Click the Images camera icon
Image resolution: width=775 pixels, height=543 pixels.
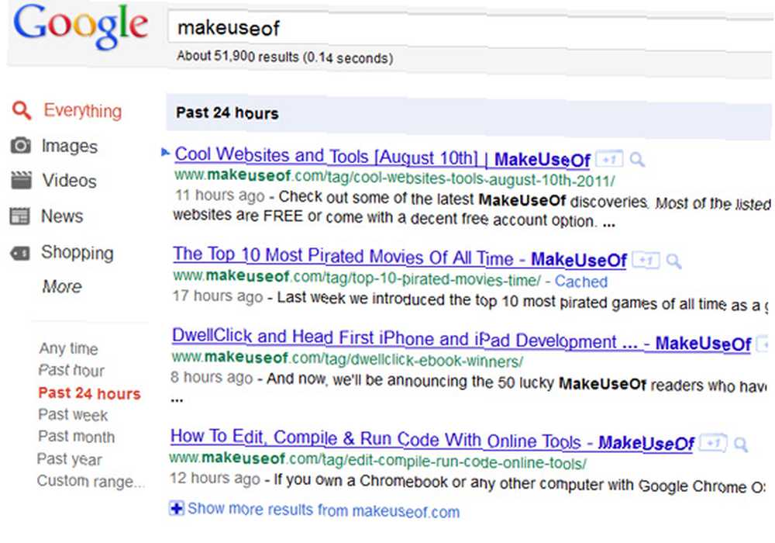pyautogui.click(x=20, y=145)
